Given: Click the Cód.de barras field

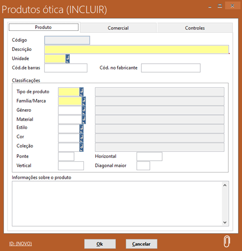Looking at the screenshot, I should (65, 68).
